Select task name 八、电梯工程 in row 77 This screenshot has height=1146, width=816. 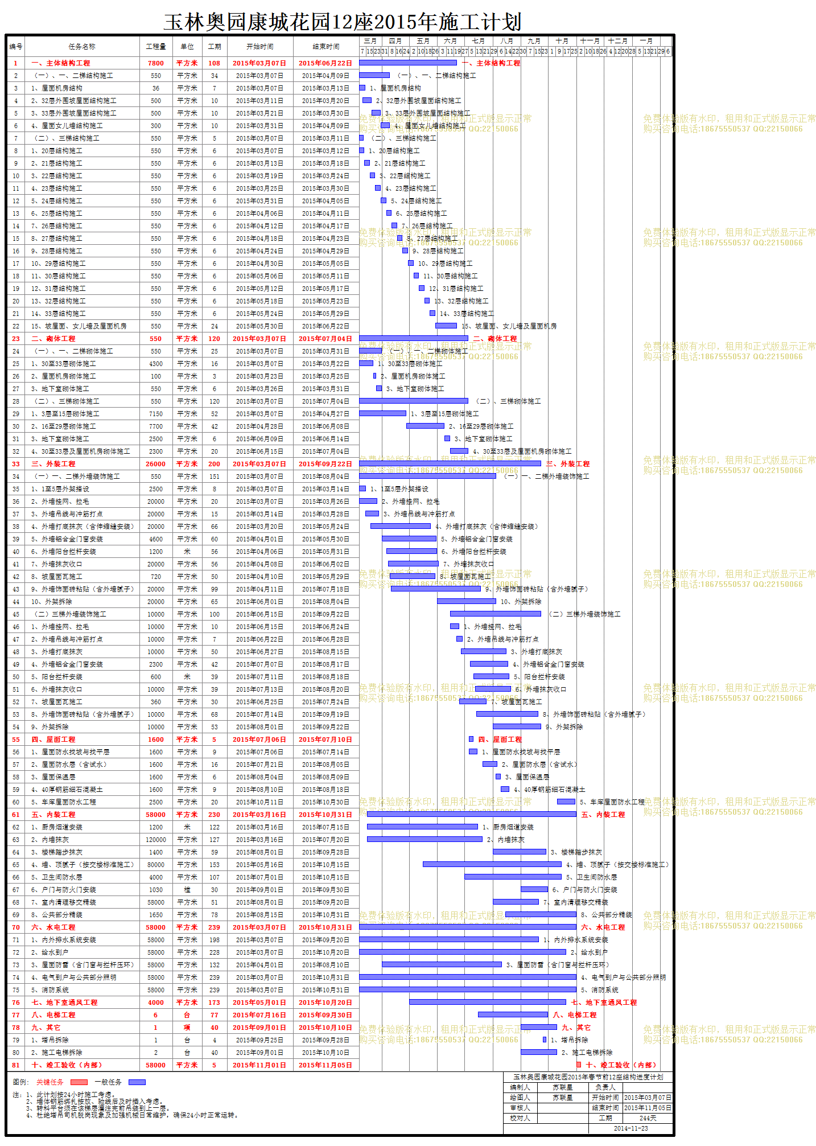tap(53, 1015)
